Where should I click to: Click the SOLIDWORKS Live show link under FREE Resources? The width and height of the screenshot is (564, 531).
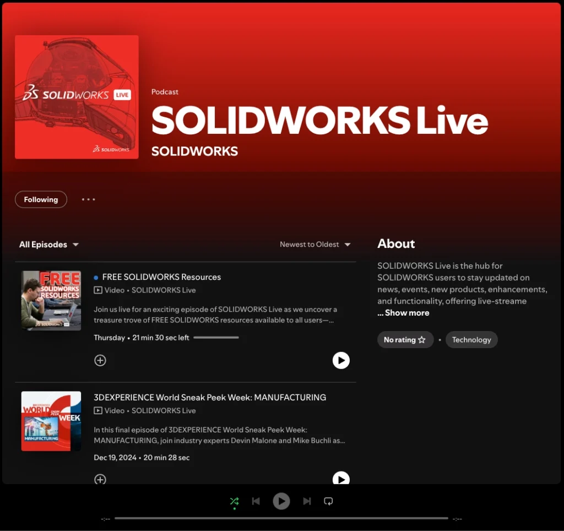(x=164, y=290)
